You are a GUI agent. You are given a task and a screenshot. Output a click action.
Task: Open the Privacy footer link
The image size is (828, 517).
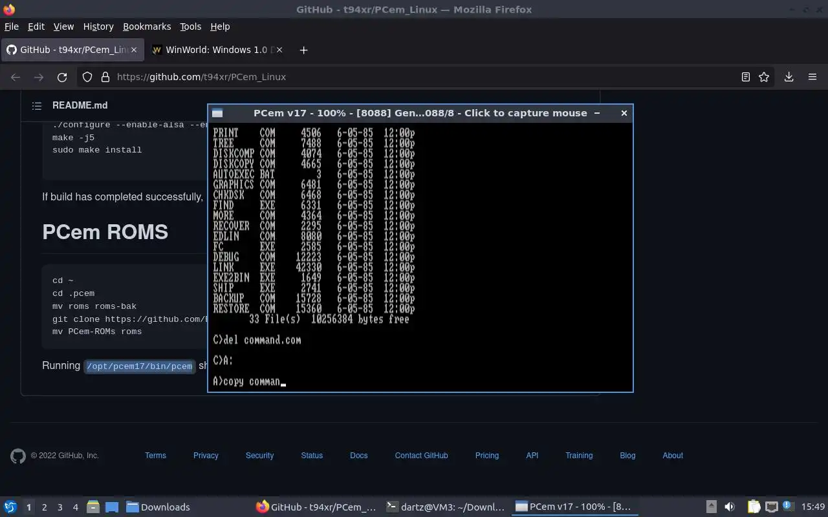[206, 456]
